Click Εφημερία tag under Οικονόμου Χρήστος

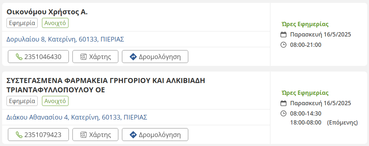(x=22, y=23)
